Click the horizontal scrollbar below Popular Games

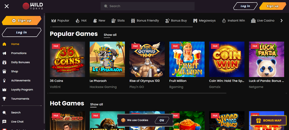pyautogui.click(x=138, y=93)
